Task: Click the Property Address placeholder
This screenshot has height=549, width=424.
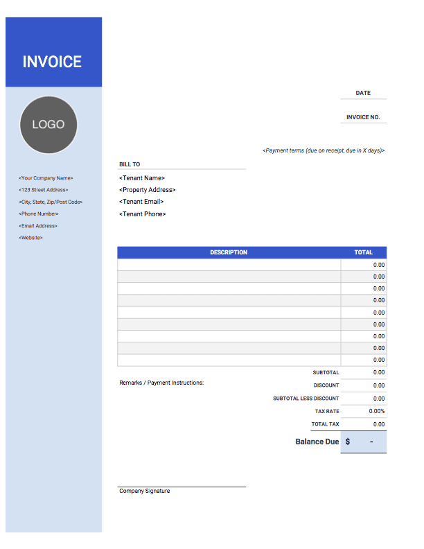Action: point(148,190)
